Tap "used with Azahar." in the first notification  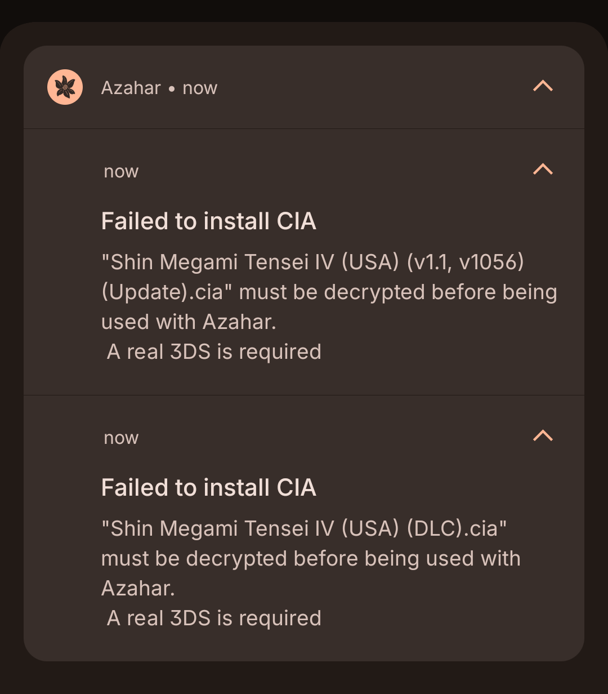(x=189, y=322)
